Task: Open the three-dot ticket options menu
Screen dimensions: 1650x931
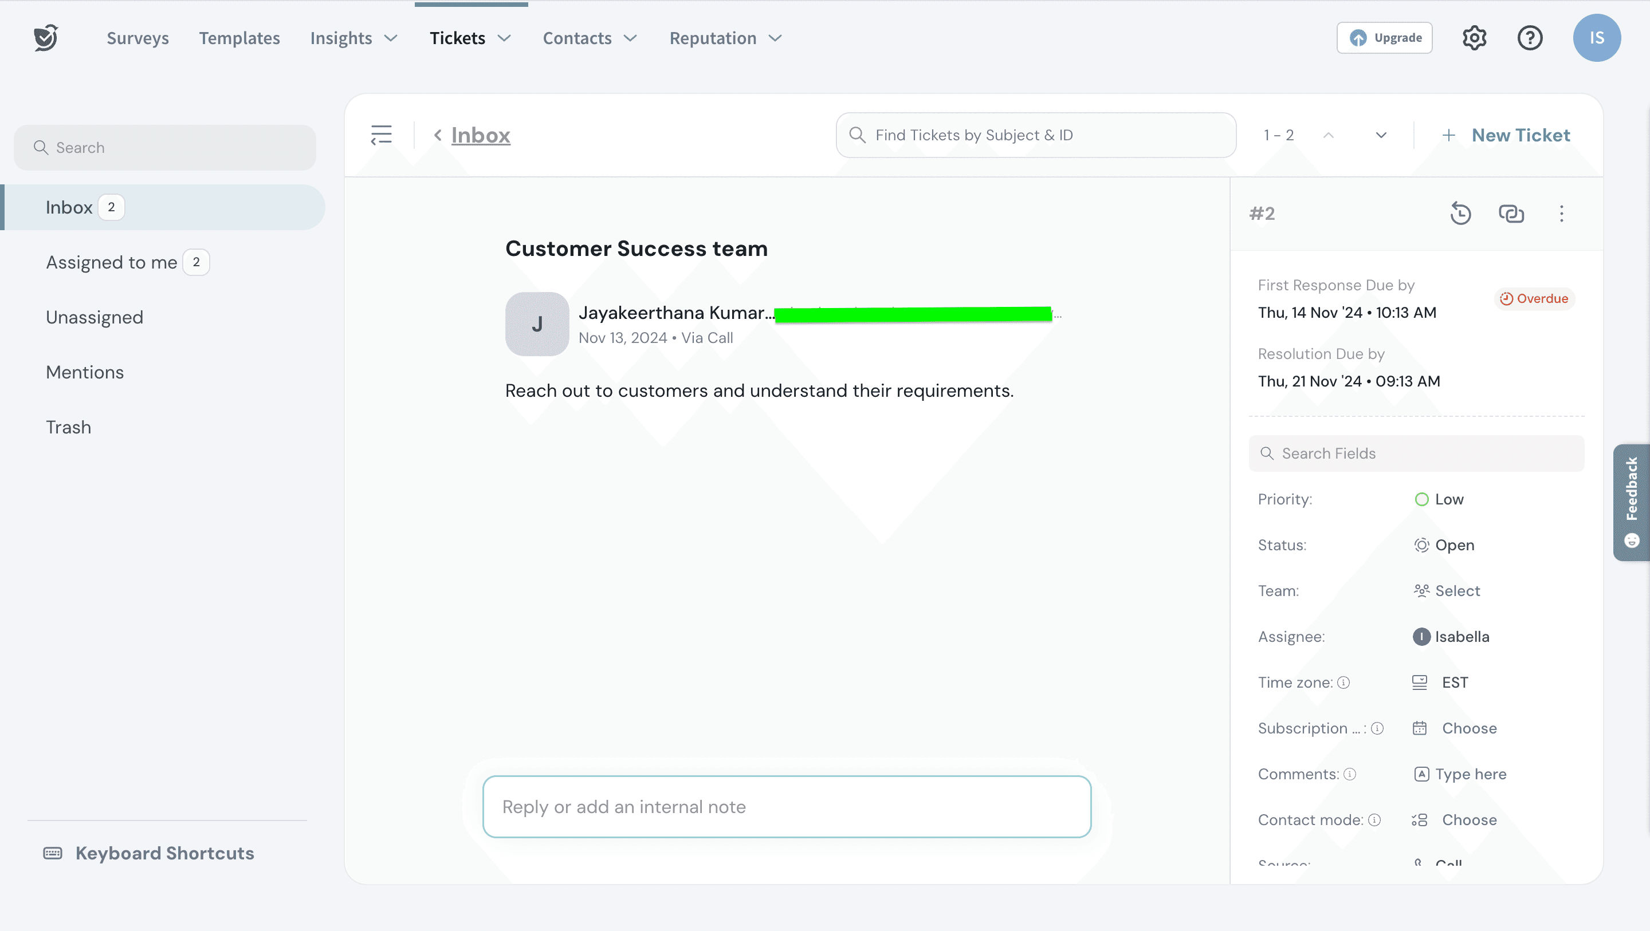Action: point(1561,213)
